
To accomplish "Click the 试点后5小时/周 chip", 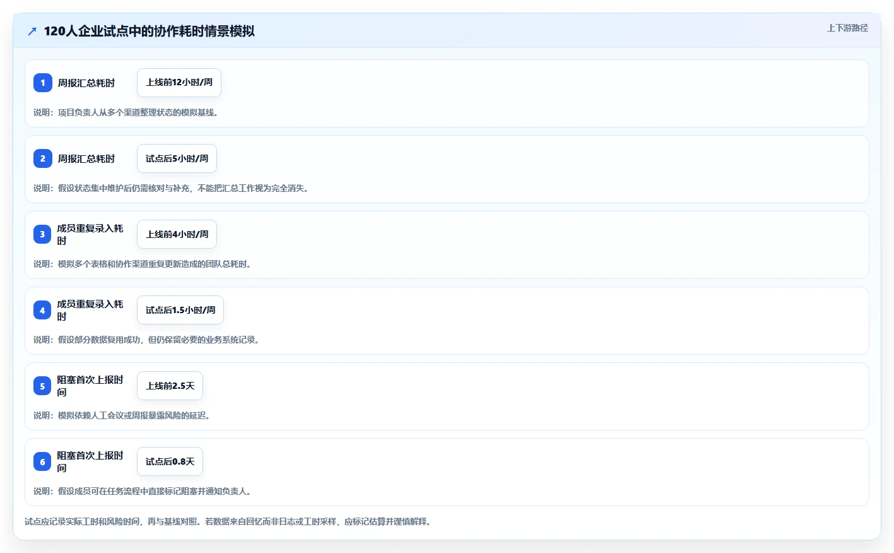I will 177,158.
